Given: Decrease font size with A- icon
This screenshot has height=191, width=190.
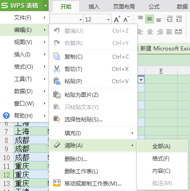Looking at the screenshot, I should [126, 19].
